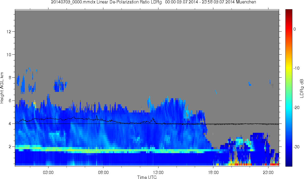304x179 pixels.
Task: Click the 'Height AGL km' axis title
Action: tap(2, 88)
